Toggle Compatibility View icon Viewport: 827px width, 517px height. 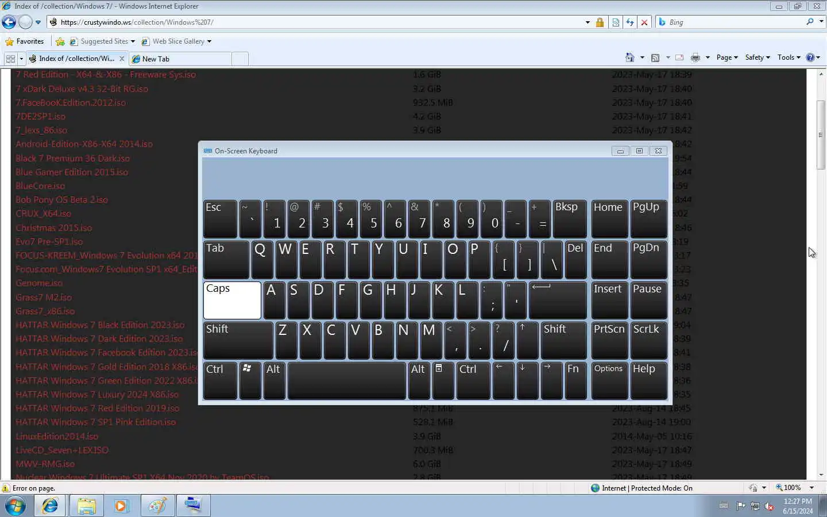point(616,22)
